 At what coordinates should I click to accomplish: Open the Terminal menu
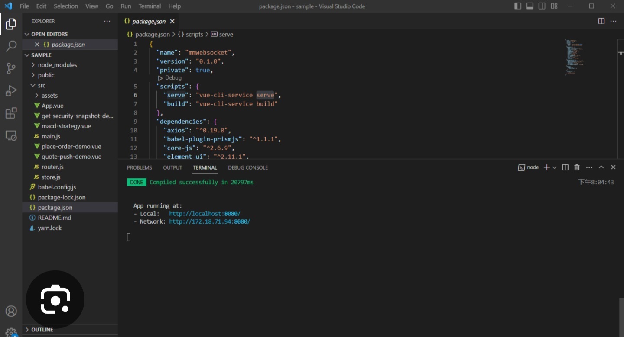[149, 6]
